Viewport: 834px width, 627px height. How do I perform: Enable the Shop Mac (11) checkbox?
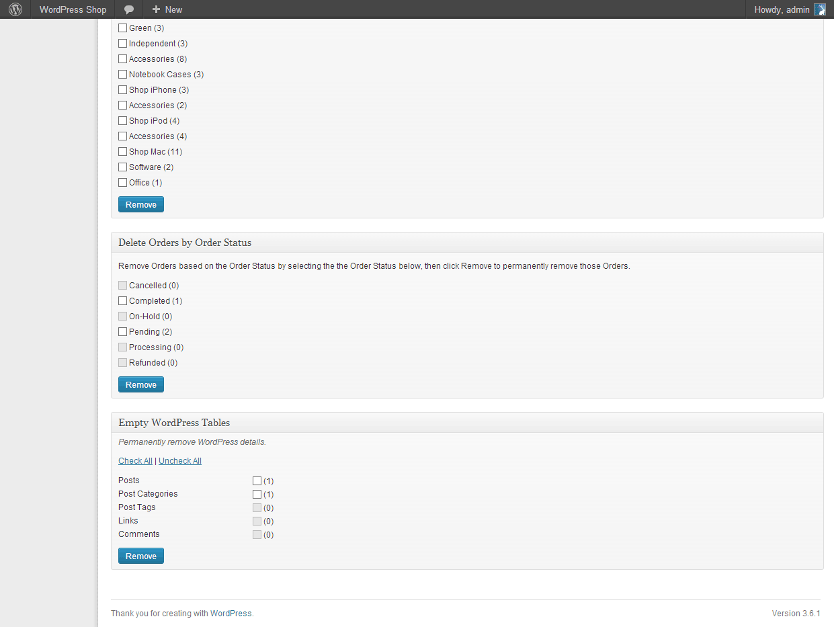click(x=122, y=152)
